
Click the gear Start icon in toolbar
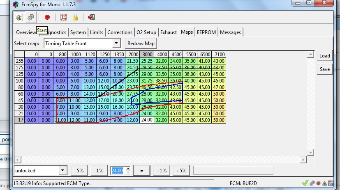(30, 17)
